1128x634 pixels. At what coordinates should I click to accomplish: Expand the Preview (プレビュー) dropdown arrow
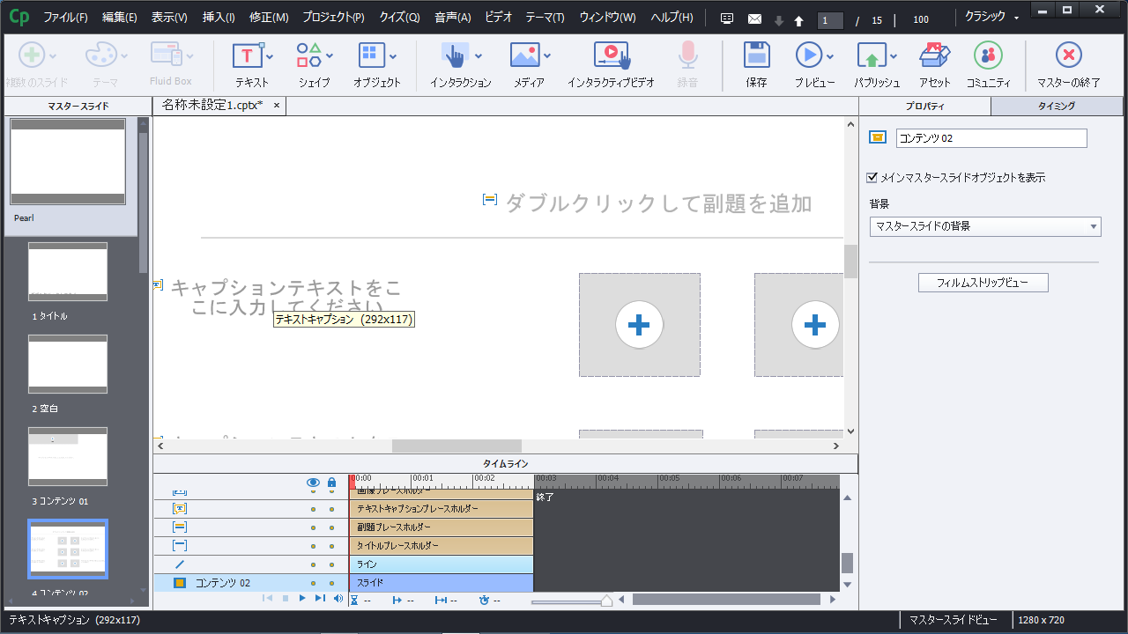(x=830, y=56)
